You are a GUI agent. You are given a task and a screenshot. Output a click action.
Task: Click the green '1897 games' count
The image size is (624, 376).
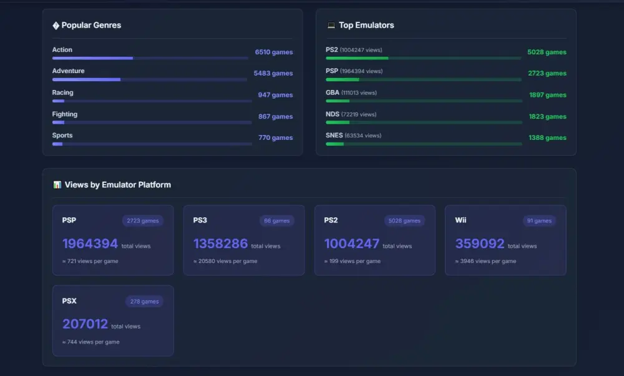click(x=548, y=95)
